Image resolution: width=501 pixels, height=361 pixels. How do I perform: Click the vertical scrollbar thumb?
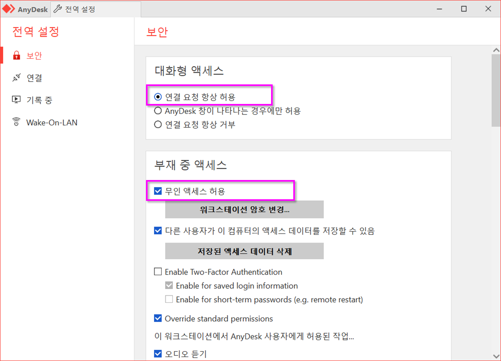496,90
